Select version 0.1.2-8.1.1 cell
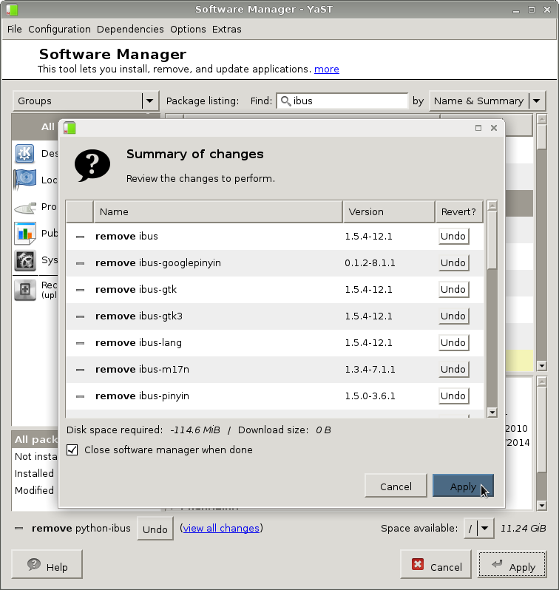The width and height of the screenshot is (559, 590). point(370,263)
